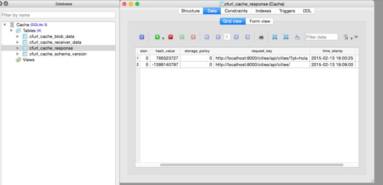Screen dimensions: 383x185
Task: Sort by storage_policy column header
Action: (x=197, y=51)
